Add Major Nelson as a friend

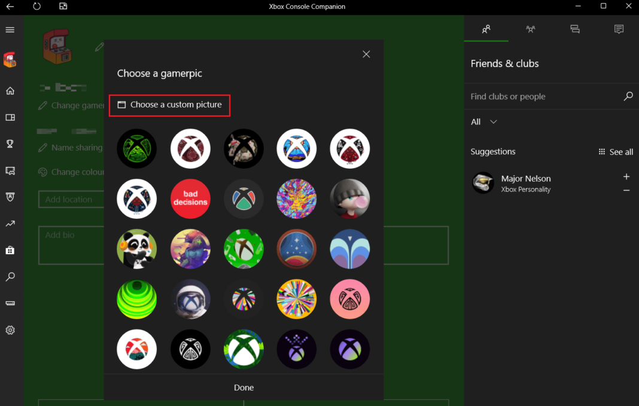pyautogui.click(x=626, y=176)
